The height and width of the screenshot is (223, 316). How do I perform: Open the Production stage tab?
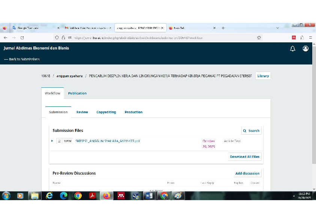133,112
